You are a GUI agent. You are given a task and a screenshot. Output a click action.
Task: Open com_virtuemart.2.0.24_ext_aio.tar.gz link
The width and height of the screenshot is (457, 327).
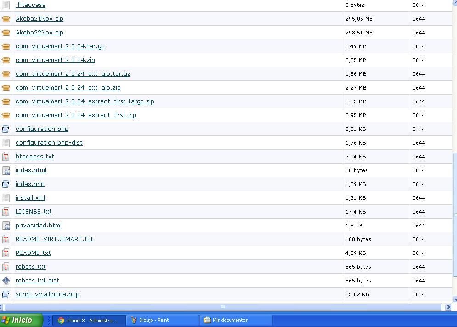coord(73,74)
